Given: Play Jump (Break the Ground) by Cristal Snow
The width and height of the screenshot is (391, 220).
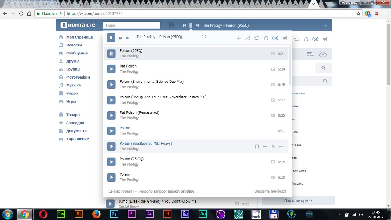Looking at the screenshot, I should [x=110, y=204].
